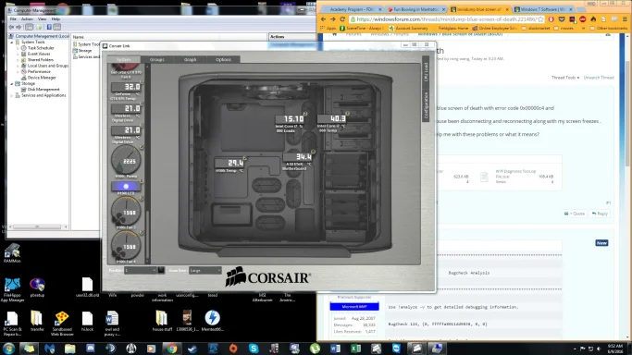Click the Adblock red stop-sign extension icon
The width and height of the screenshot is (632, 355).
click(x=582, y=19)
